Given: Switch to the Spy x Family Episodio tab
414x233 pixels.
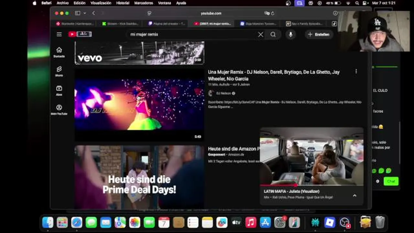Looking at the screenshot, I should pos(304,24).
